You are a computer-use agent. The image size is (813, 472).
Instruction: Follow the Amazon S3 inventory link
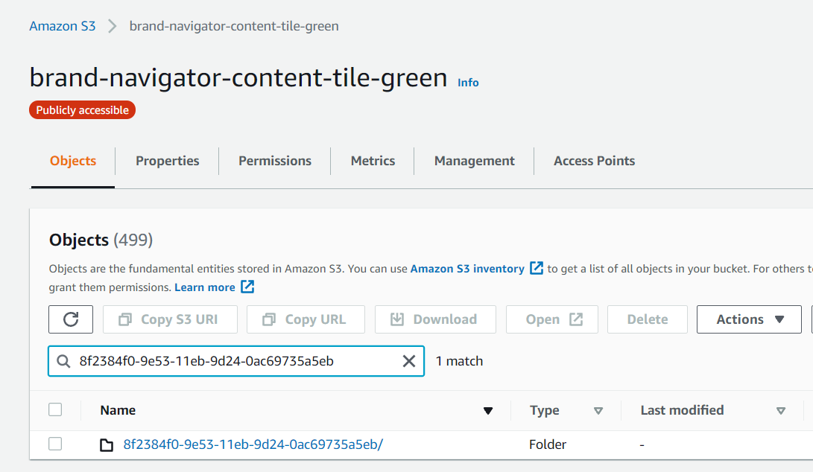[x=467, y=268]
